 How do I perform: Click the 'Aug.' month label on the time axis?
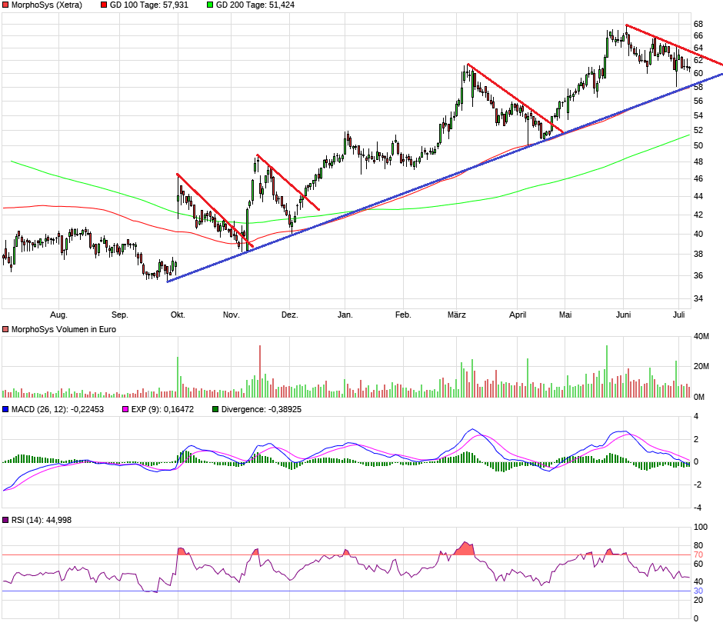click(x=58, y=315)
